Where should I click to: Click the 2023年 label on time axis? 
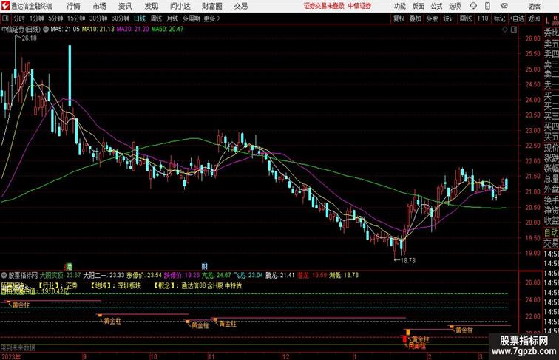(11, 356)
